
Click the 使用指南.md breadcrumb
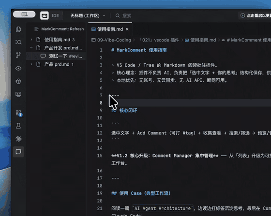pyautogui.click(x=203, y=40)
